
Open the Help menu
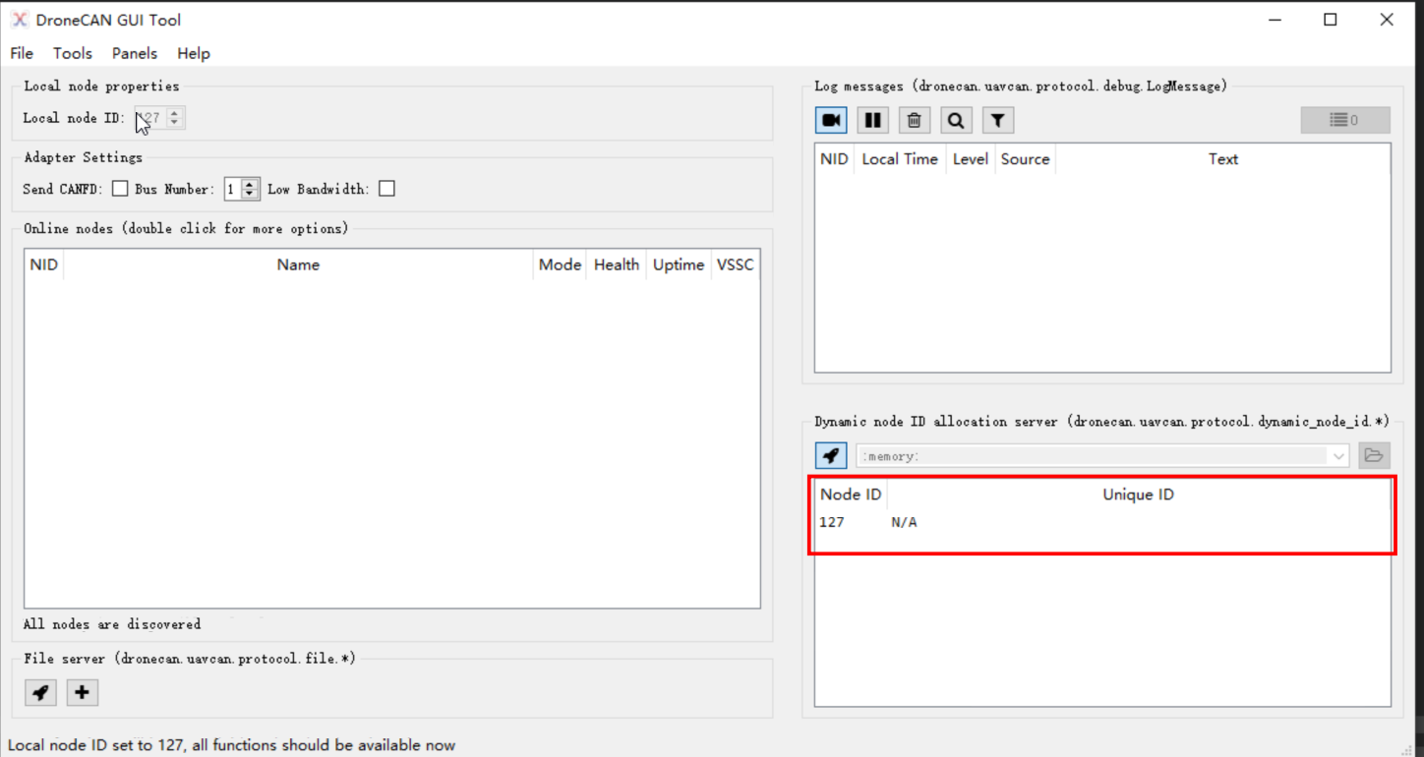click(x=194, y=53)
